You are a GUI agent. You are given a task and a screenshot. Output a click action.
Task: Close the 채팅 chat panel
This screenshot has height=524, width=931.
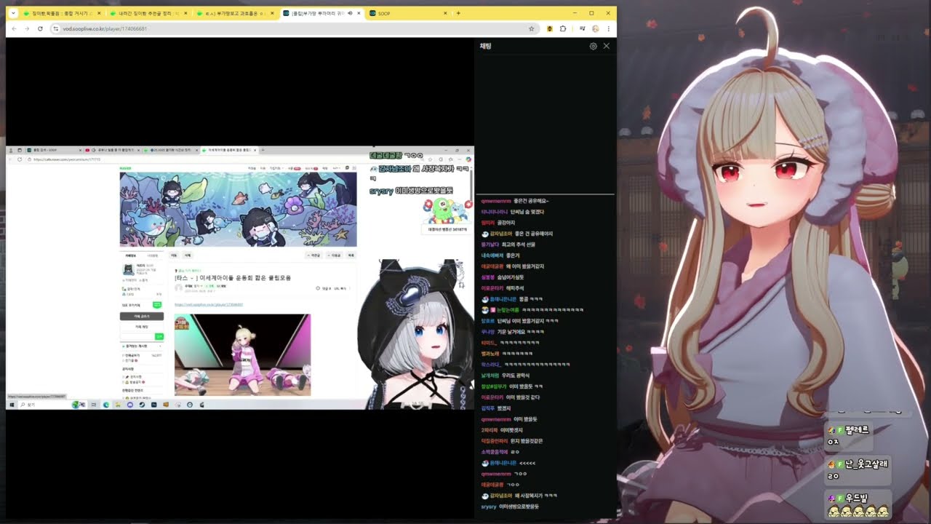point(607,46)
